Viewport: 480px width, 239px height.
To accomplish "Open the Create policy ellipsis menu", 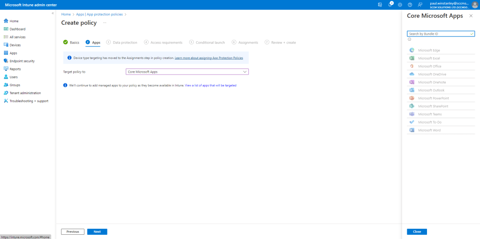I will [105, 22].
